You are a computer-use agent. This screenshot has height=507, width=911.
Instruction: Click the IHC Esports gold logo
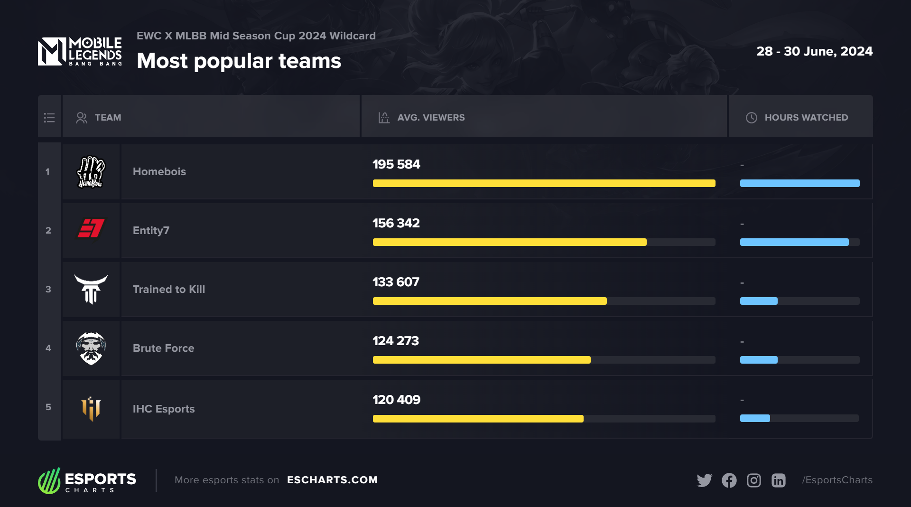pos(91,408)
